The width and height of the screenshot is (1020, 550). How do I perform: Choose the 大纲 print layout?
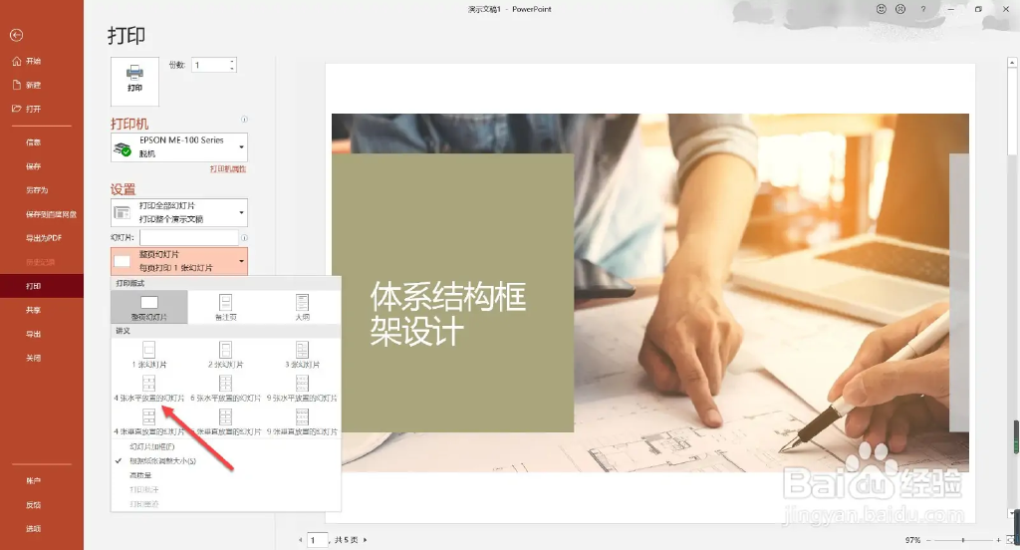point(302,307)
